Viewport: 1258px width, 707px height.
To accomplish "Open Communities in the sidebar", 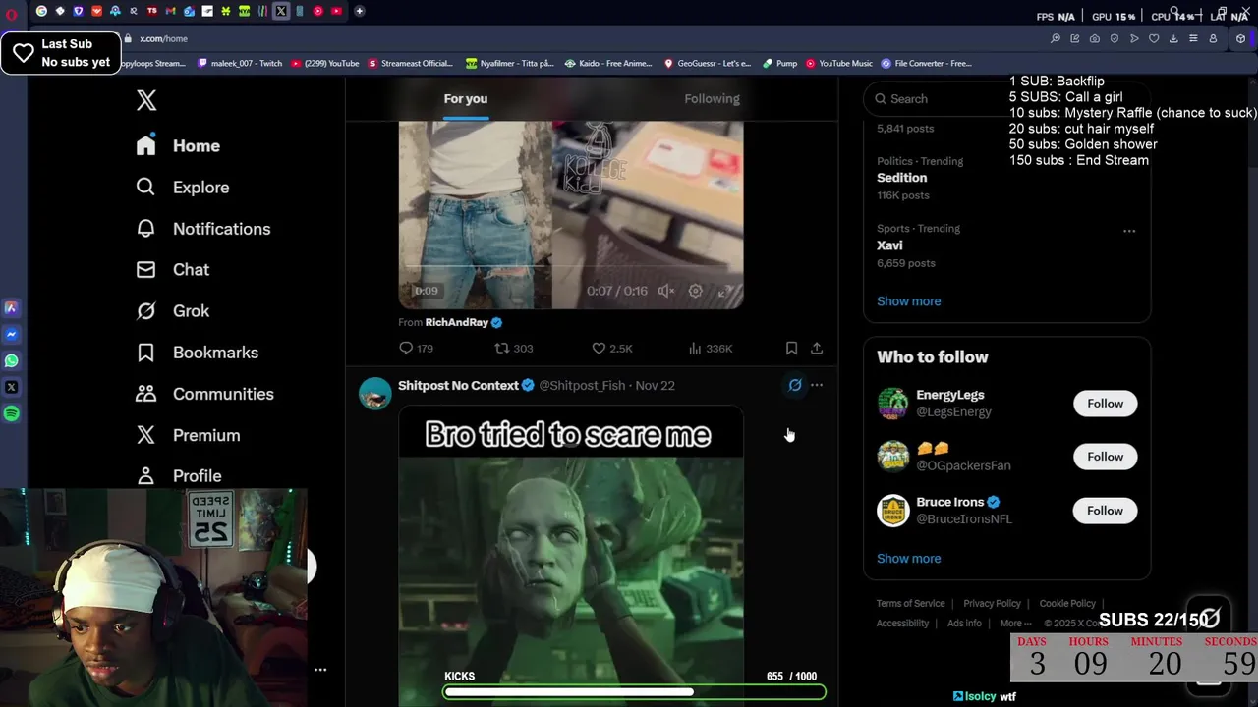I will tap(204, 393).
